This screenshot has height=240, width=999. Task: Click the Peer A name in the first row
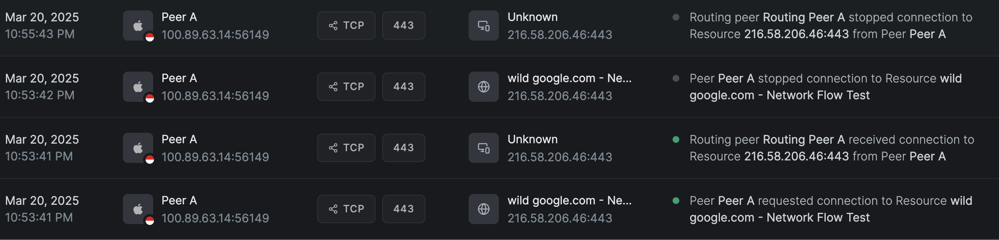(x=179, y=17)
